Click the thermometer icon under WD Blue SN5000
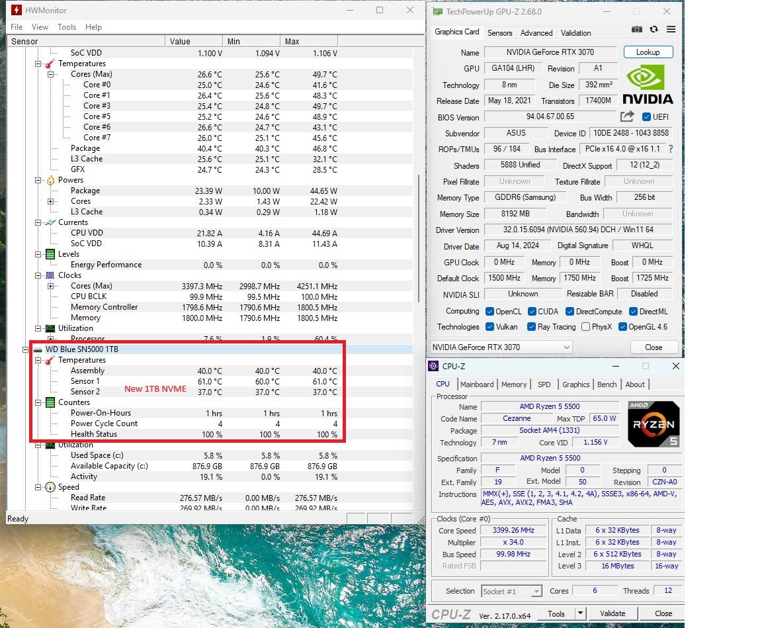 click(x=50, y=360)
